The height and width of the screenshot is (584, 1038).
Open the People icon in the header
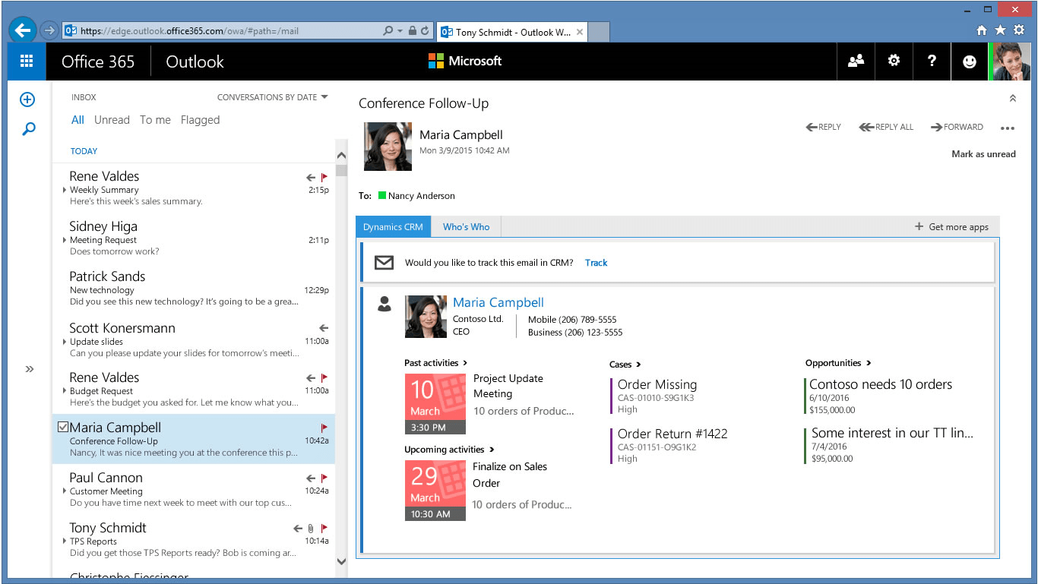pos(856,62)
